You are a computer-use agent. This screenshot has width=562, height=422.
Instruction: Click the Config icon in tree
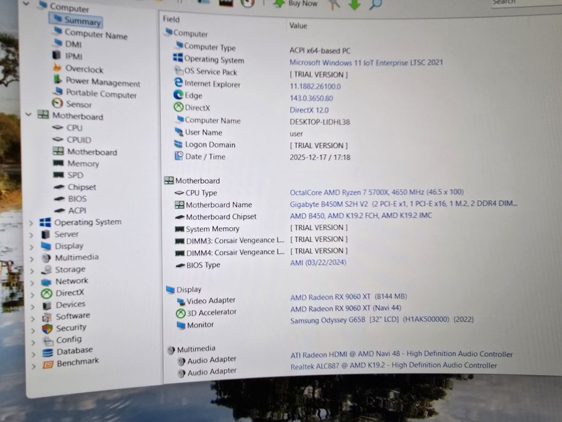[x=48, y=341]
